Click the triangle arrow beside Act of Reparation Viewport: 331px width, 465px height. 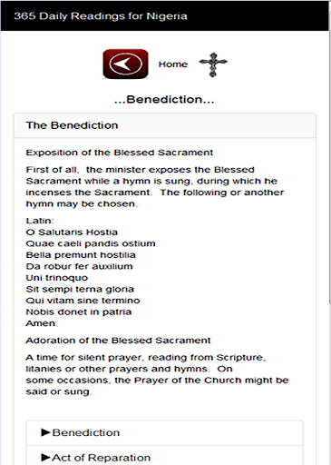tap(45, 457)
